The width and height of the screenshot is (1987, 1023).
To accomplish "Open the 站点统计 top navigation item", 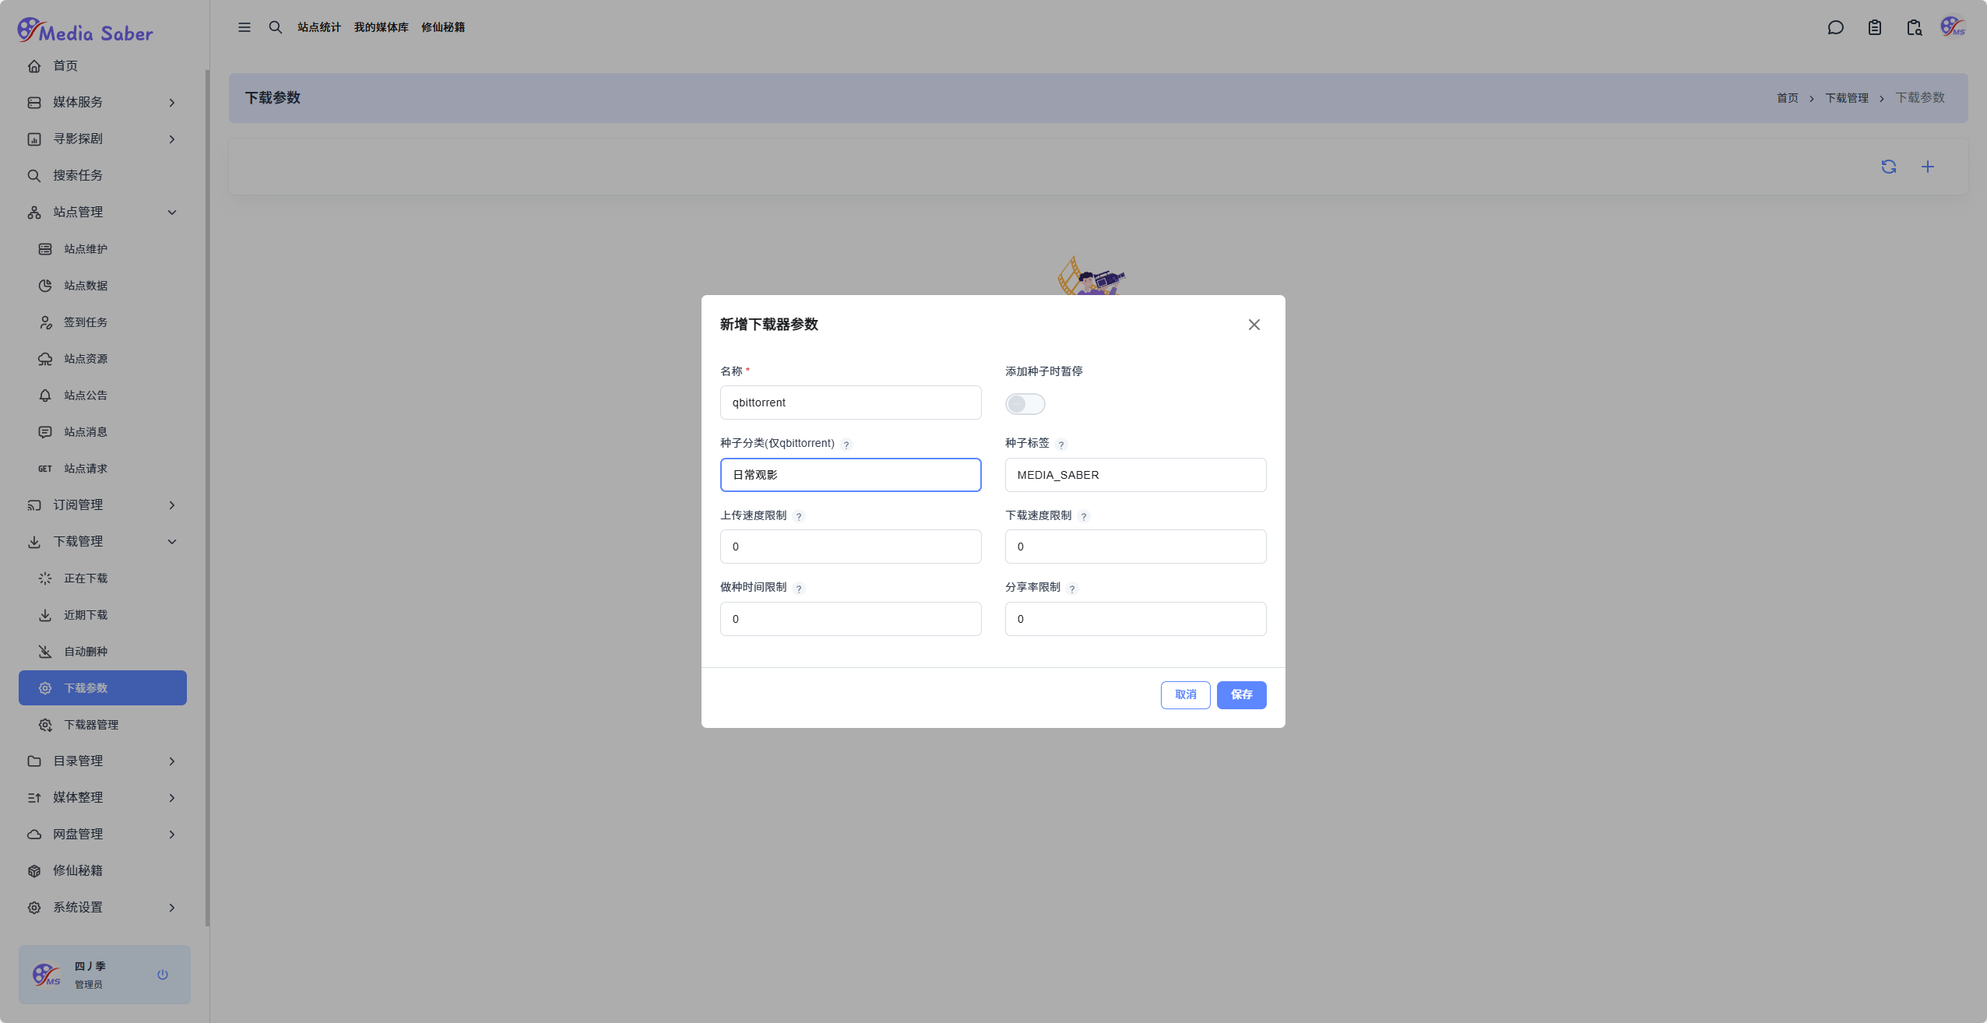I will pyautogui.click(x=319, y=27).
